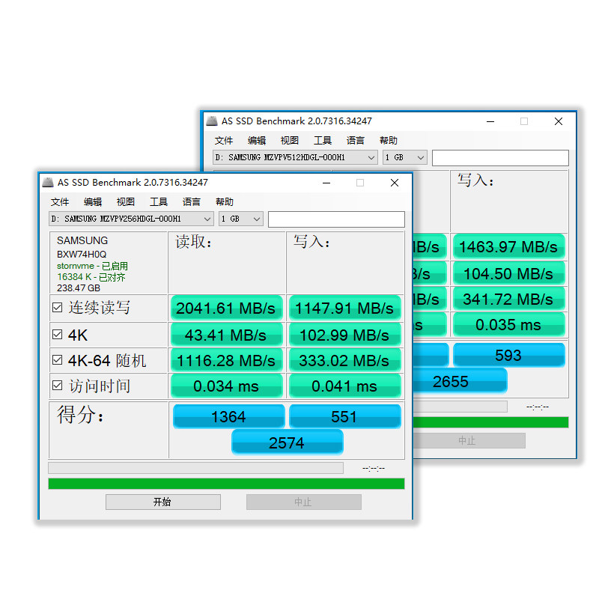Click the green progress bar in front window
This screenshot has height=599, width=599.
(226, 484)
